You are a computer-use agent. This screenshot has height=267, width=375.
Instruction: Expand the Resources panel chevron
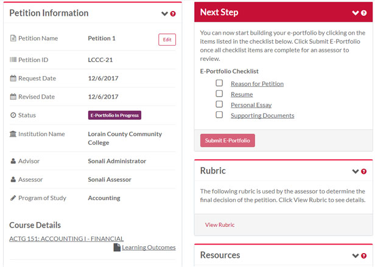(x=356, y=256)
